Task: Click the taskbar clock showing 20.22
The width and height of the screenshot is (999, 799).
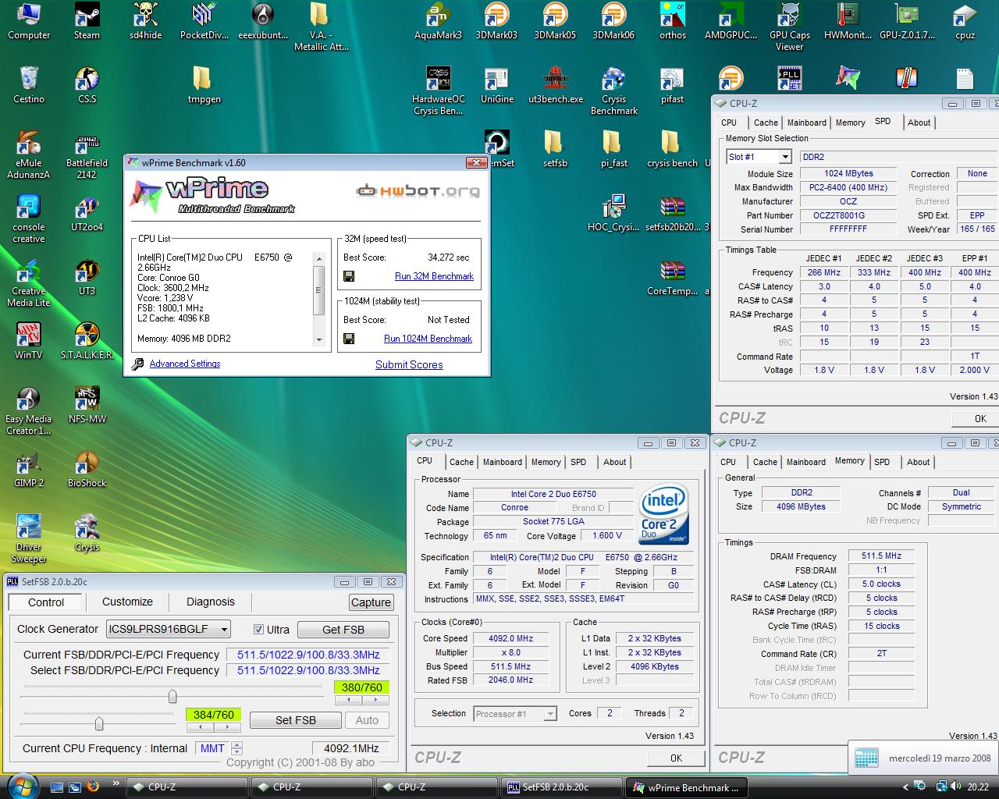Action: (978, 787)
